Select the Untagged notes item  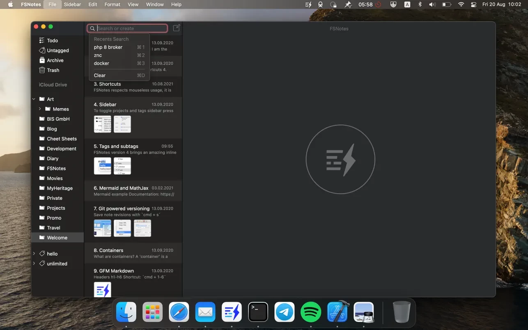coord(57,50)
